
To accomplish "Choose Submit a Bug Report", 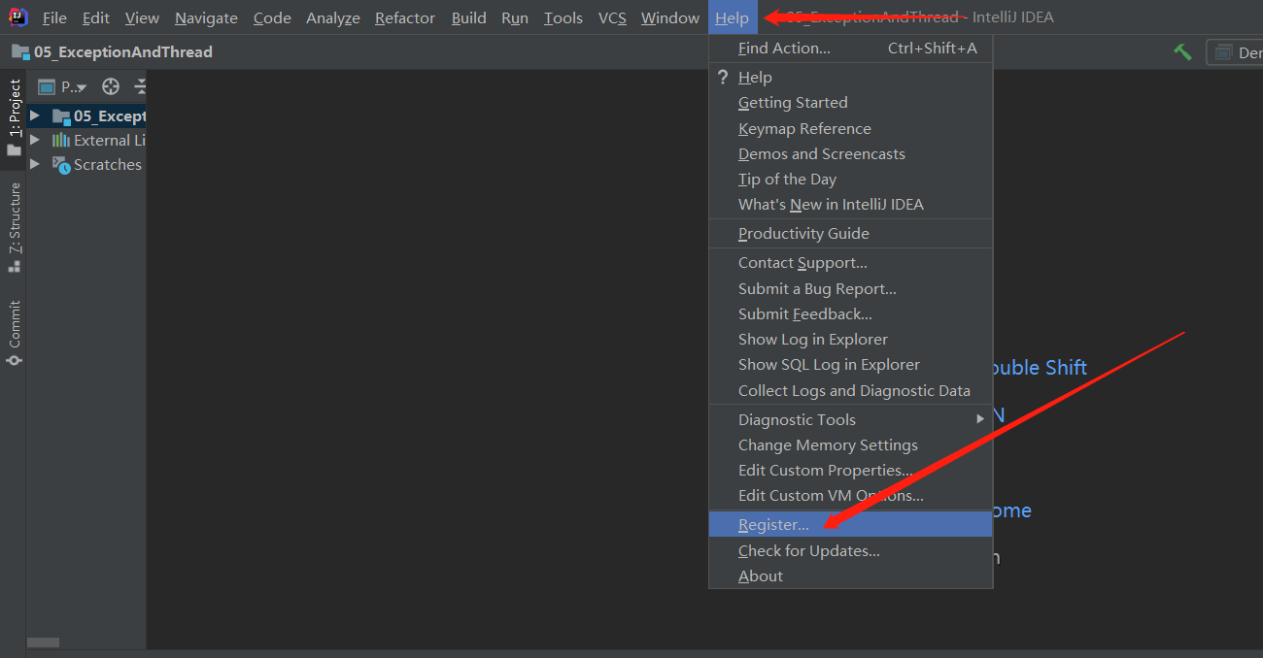I will pos(850,288).
